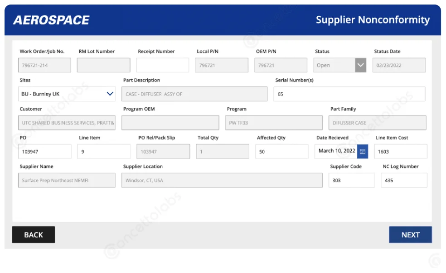Select the Serial Number(s) field
This screenshot has height=273, width=446.
click(349, 94)
